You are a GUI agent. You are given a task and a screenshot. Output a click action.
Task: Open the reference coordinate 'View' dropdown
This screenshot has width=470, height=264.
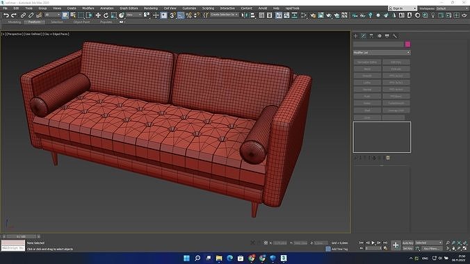click(x=134, y=15)
